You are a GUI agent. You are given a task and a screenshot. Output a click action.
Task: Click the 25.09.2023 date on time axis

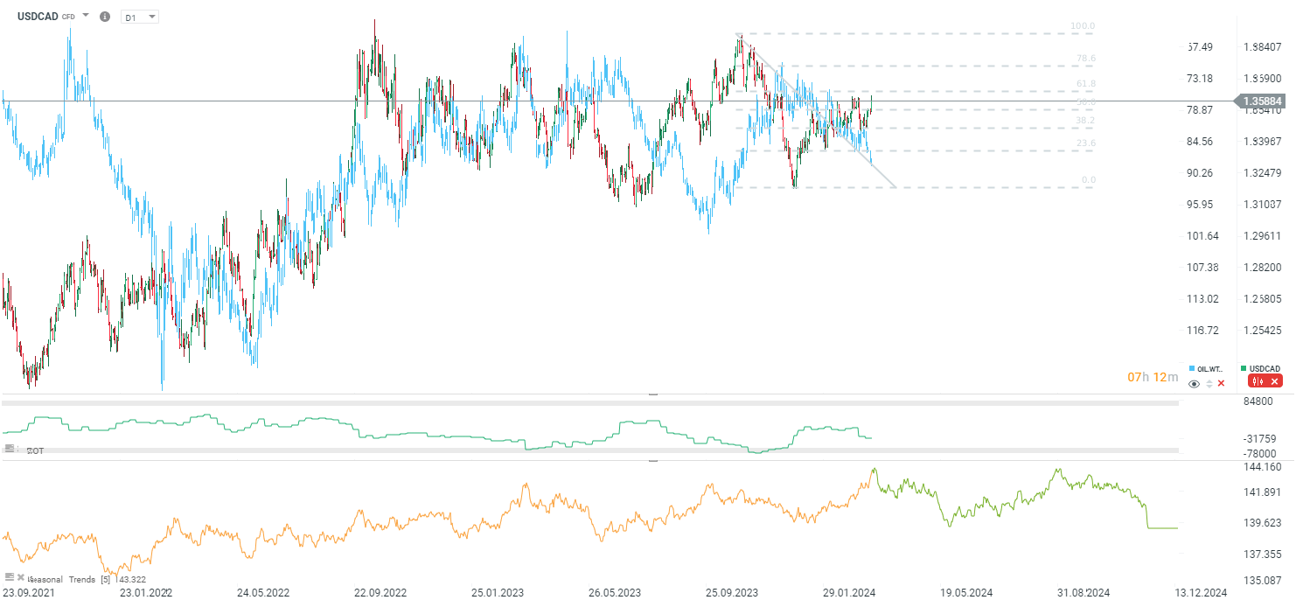tap(734, 592)
